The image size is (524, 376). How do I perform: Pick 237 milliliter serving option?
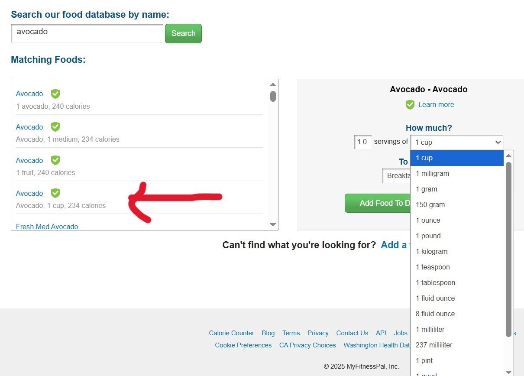click(457, 345)
